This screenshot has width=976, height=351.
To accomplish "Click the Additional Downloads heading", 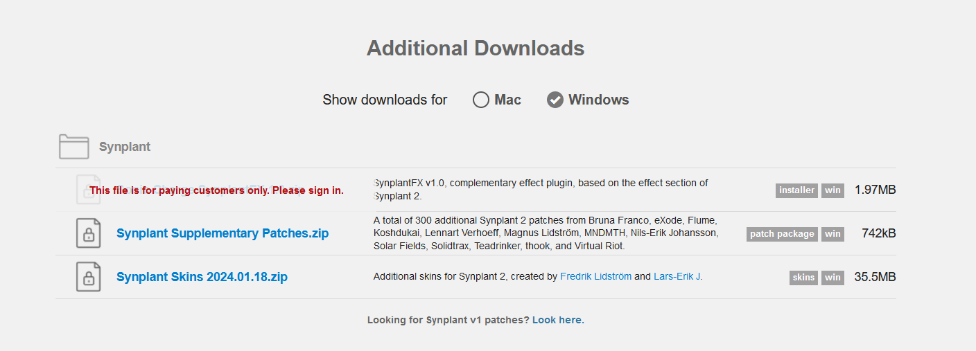I will point(476,48).
